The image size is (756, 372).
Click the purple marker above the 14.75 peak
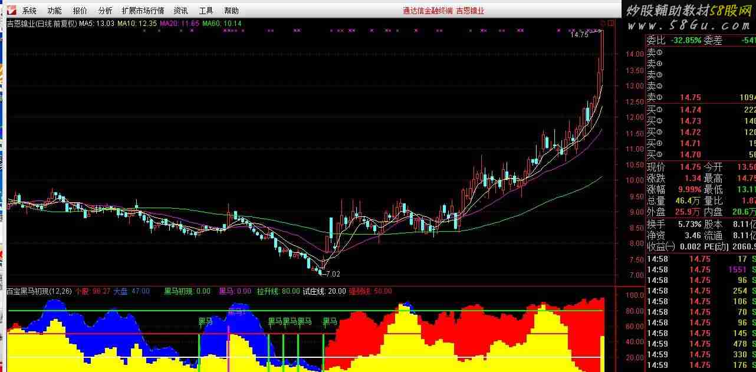click(596, 29)
